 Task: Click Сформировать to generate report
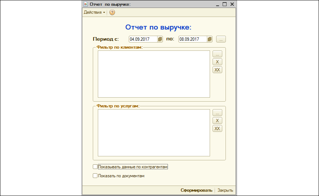click(x=196, y=190)
